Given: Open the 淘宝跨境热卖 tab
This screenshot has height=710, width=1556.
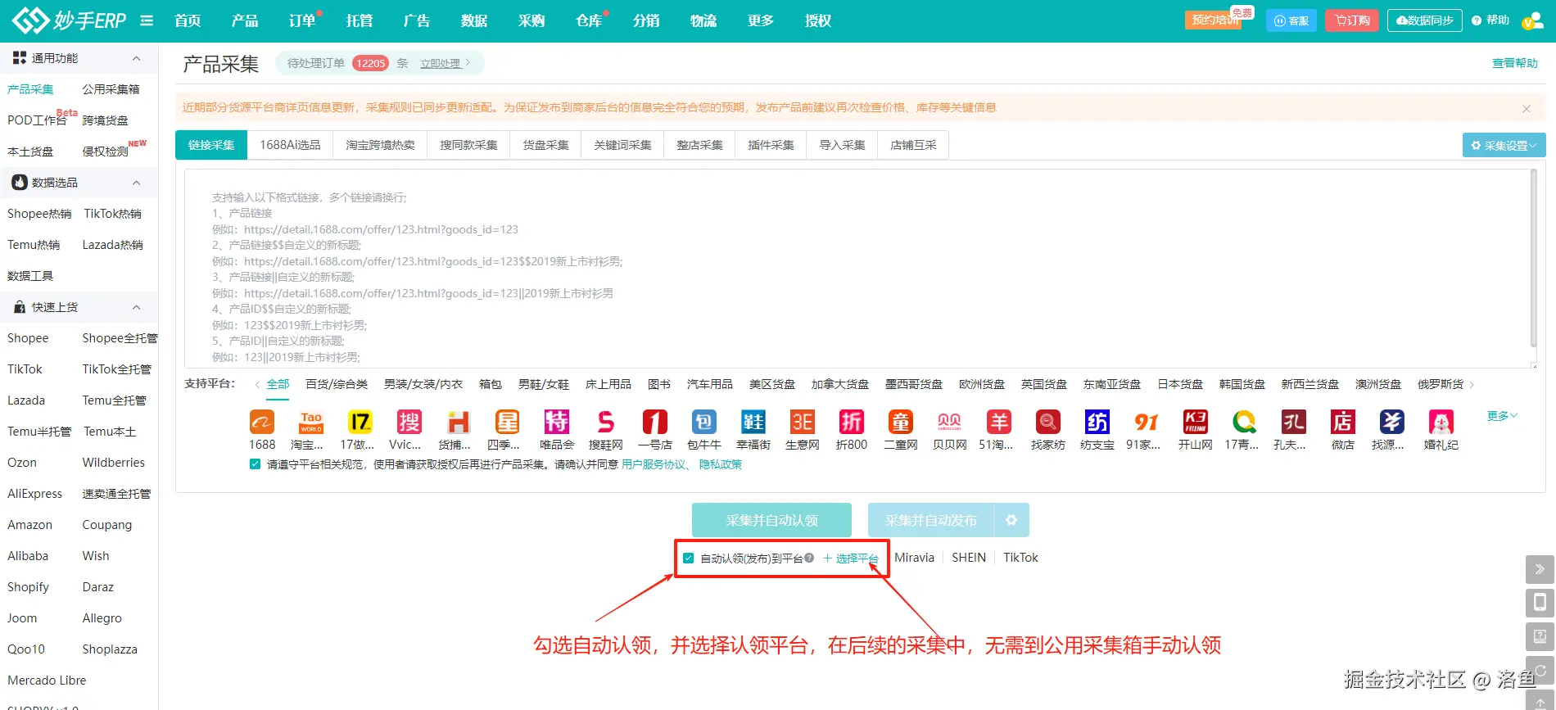Looking at the screenshot, I should pos(380,145).
